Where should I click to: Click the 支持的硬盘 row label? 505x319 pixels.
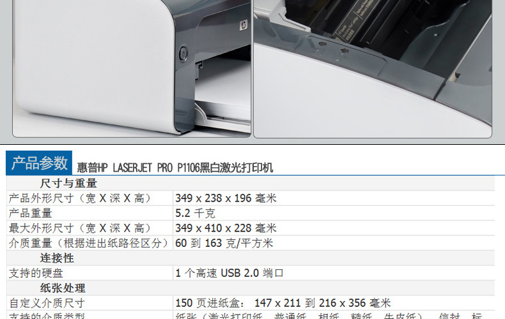36,273
